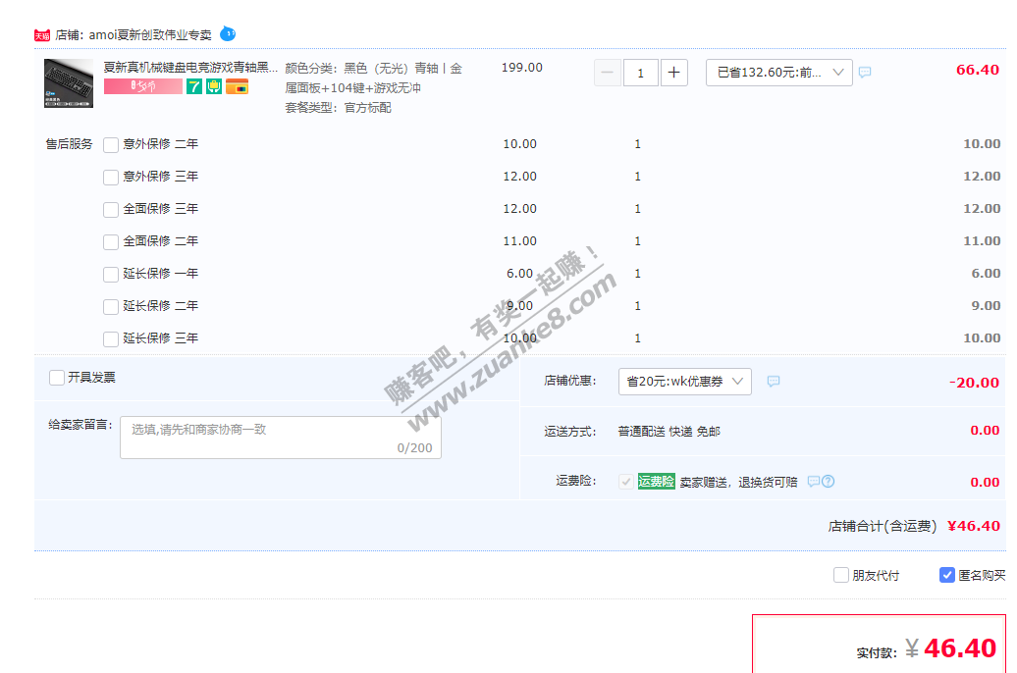Open the 夏新真机械键盘 product title link

[190, 68]
